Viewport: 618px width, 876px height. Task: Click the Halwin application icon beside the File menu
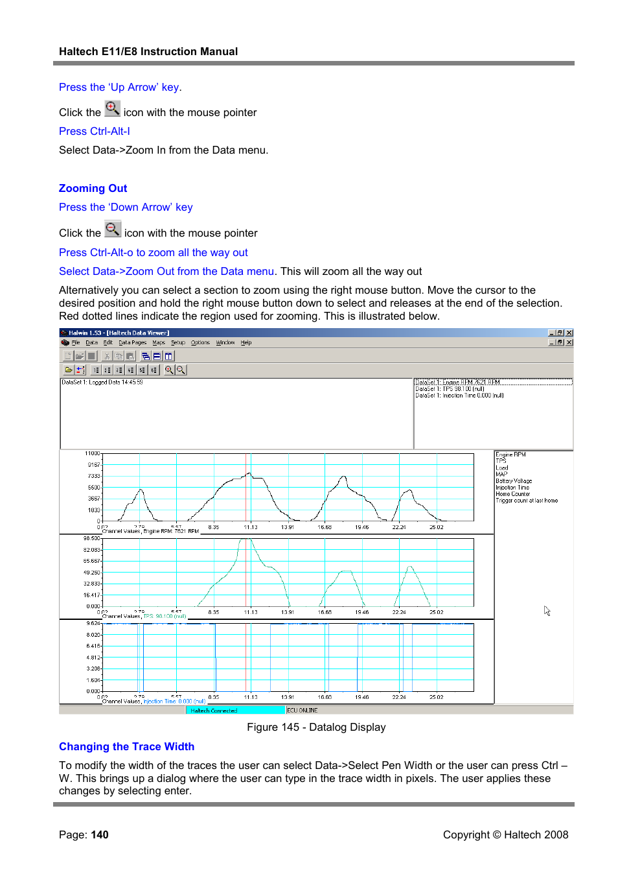click(65, 342)
